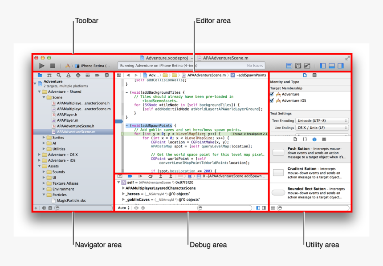Uncheck the Adventure target membership
The image size is (383, 266).
pos(272,94)
